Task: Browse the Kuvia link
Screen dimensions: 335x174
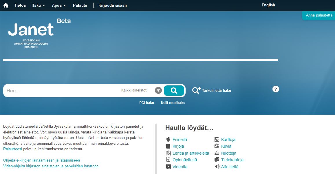Action: pos(226,146)
